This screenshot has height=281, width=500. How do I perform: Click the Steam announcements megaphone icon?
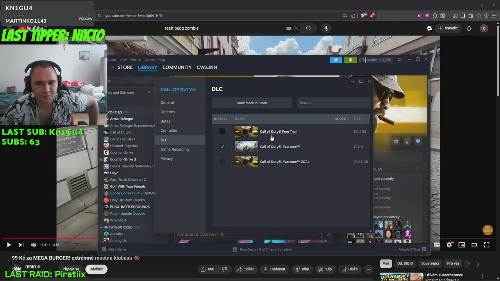pos(336,60)
